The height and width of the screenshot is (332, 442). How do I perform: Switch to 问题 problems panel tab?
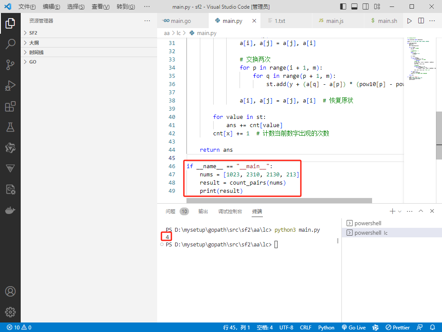coord(177,211)
